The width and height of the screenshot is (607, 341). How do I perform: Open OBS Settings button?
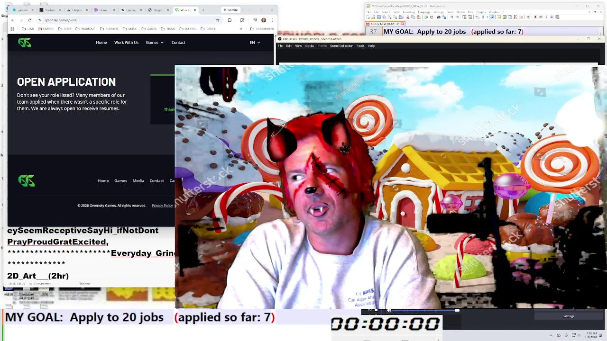pyautogui.click(x=568, y=316)
